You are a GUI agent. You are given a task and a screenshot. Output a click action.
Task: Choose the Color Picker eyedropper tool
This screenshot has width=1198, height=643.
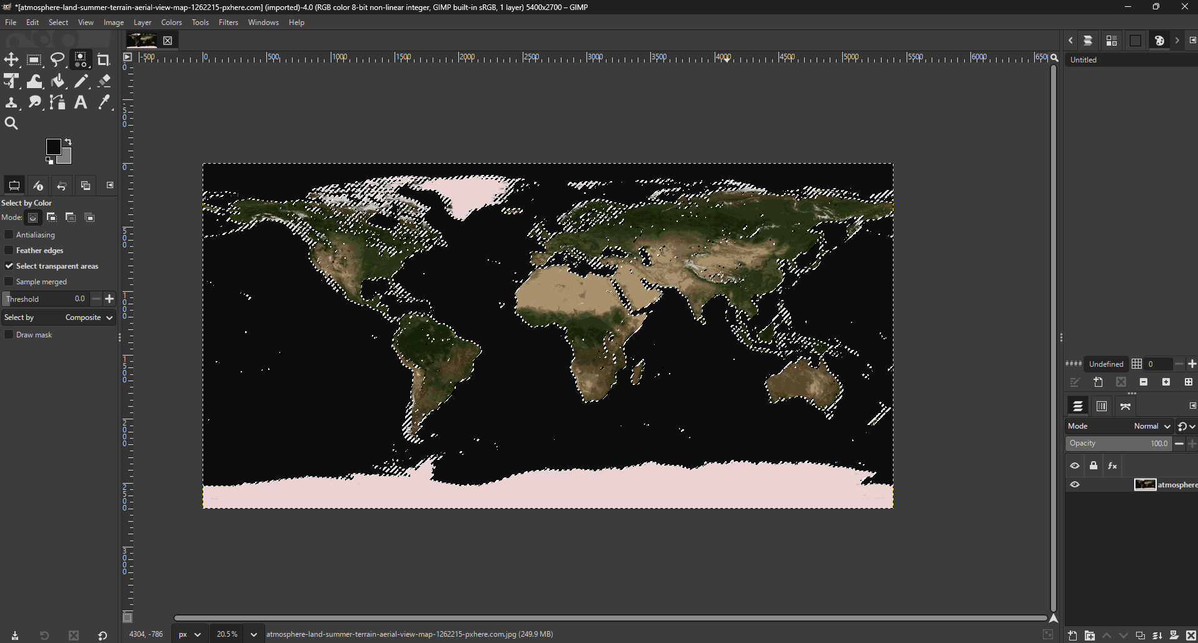click(104, 102)
